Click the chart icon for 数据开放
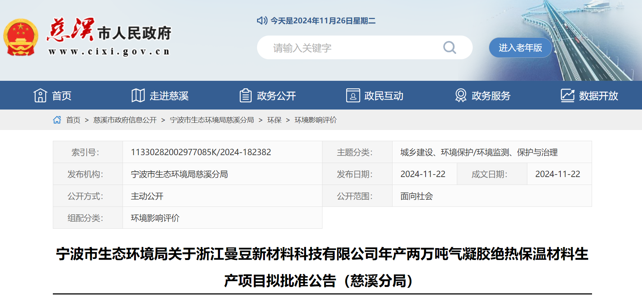The image size is (642, 302). 568,96
